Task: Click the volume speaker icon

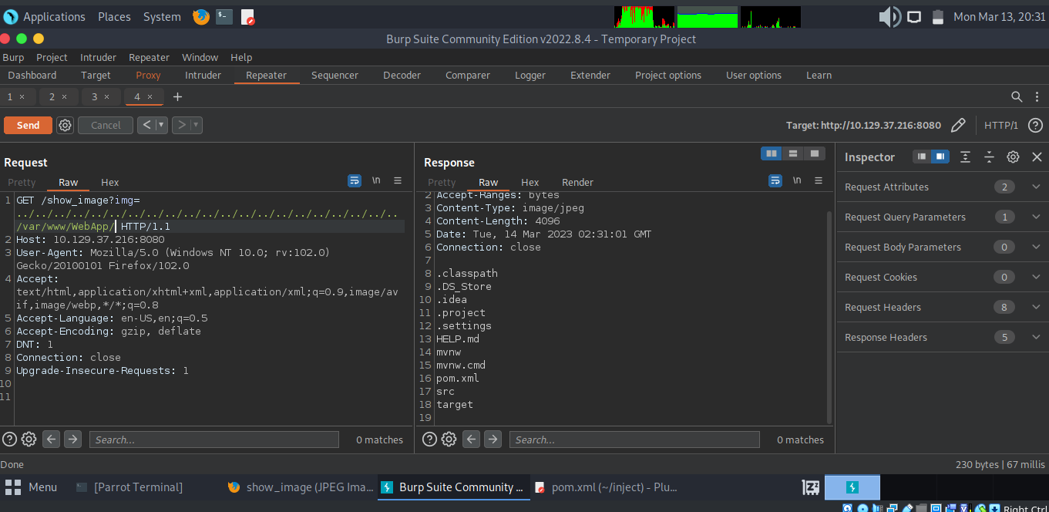Action: [889, 17]
